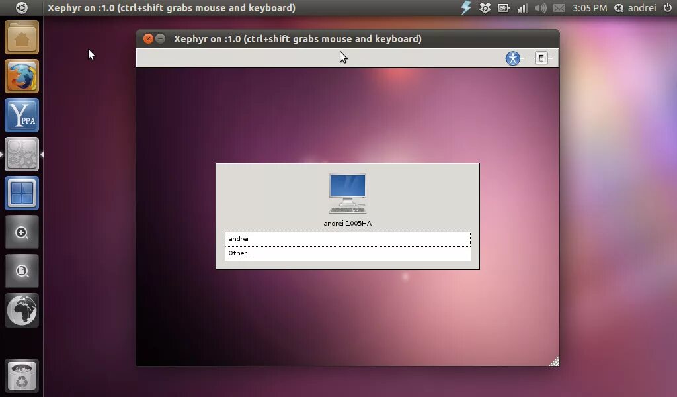Minimize the Xephyr window
The height and width of the screenshot is (397, 677).
pyautogui.click(x=160, y=39)
